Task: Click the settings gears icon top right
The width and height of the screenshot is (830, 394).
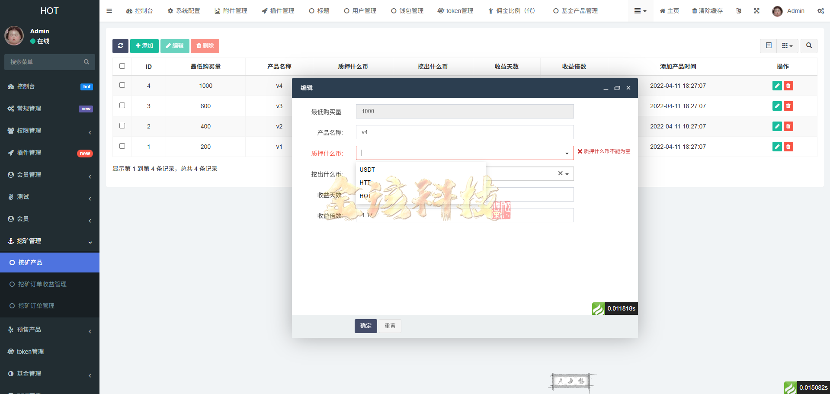Action: [x=820, y=11]
